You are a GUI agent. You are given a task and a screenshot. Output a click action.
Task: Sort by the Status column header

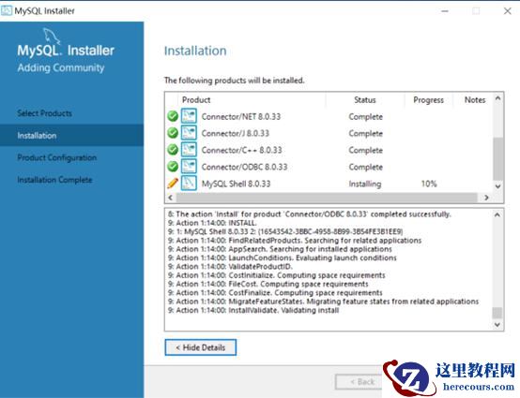(x=365, y=99)
